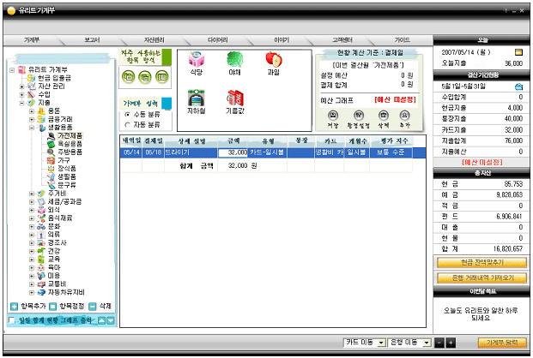Click the calendar icon beside today's date
Screen dimensions: 533x358
(x=518, y=51)
